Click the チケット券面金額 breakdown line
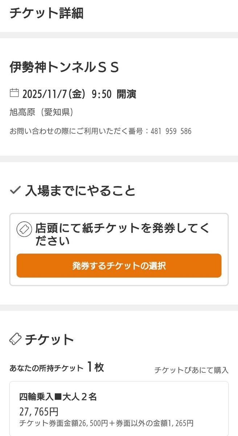 tap(106, 423)
